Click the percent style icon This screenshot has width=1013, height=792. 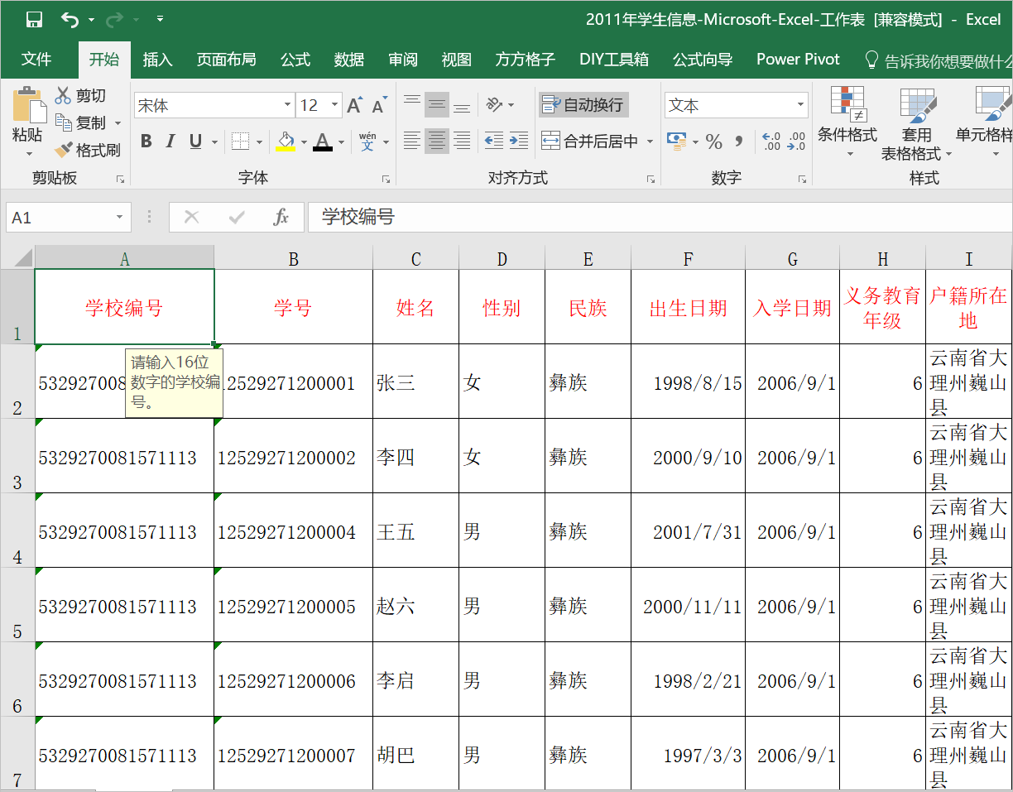click(x=713, y=142)
